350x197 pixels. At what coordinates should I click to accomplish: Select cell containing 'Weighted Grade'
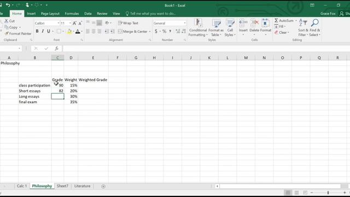(x=93, y=80)
